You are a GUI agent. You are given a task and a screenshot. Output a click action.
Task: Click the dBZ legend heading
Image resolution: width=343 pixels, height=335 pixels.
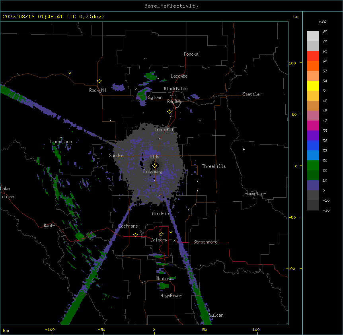[322, 21]
